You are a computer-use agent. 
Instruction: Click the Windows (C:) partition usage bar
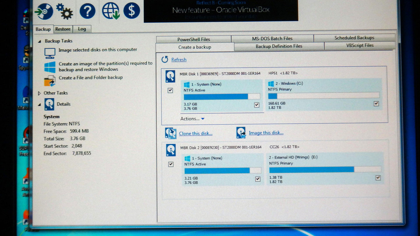[324, 96]
